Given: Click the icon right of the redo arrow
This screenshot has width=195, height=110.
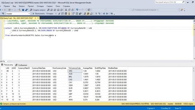Looking at the screenshot, I should (x=89, y=10).
